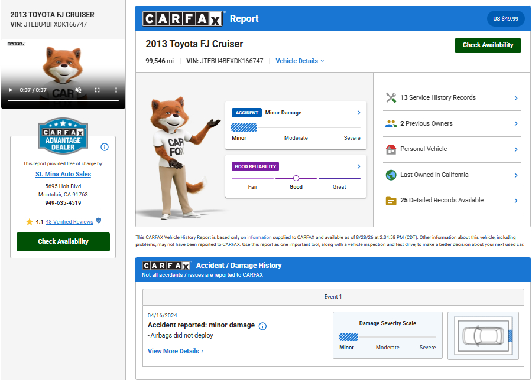The image size is (532, 380).
Task: Open 2 Previous Owners
Action: 426,124
